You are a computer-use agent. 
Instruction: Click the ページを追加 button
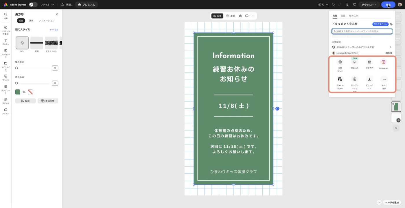pos(392,203)
